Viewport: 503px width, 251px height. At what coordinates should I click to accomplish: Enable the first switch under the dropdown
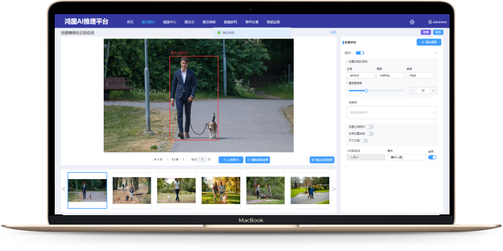(370, 127)
